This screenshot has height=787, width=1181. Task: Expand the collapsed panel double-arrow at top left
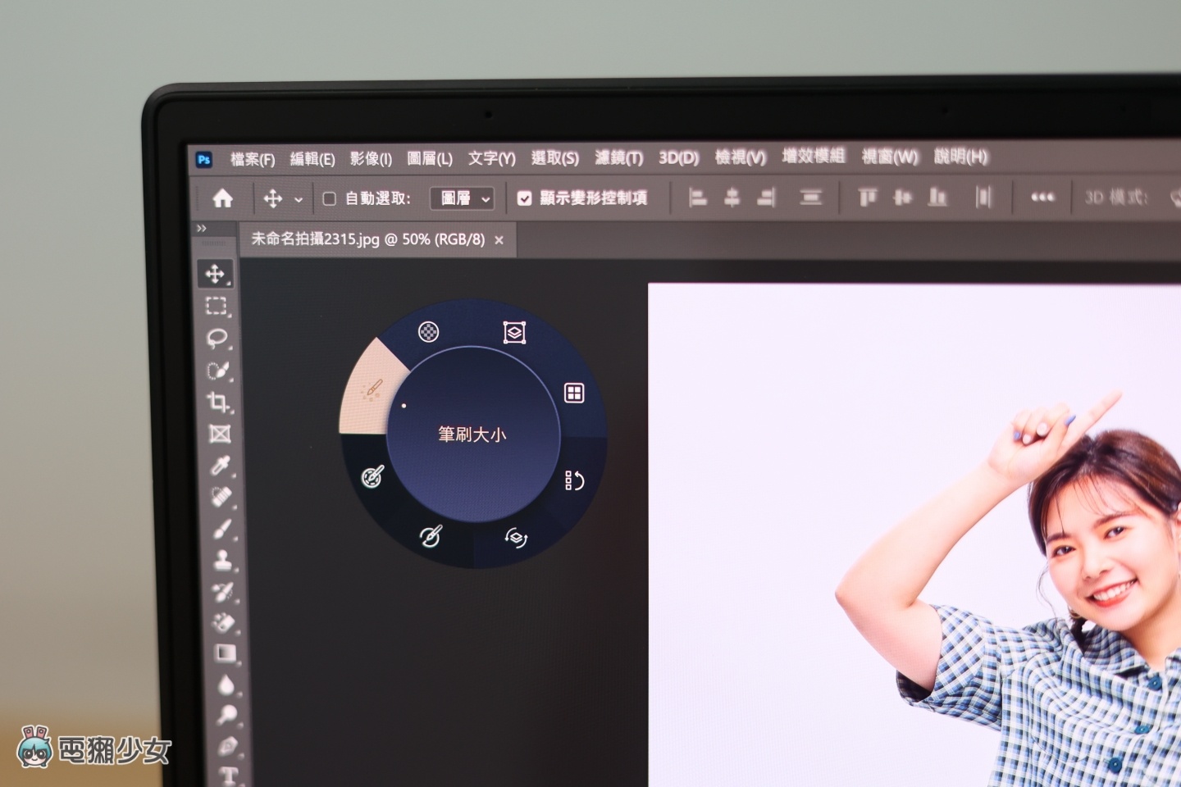[x=202, y=229]
